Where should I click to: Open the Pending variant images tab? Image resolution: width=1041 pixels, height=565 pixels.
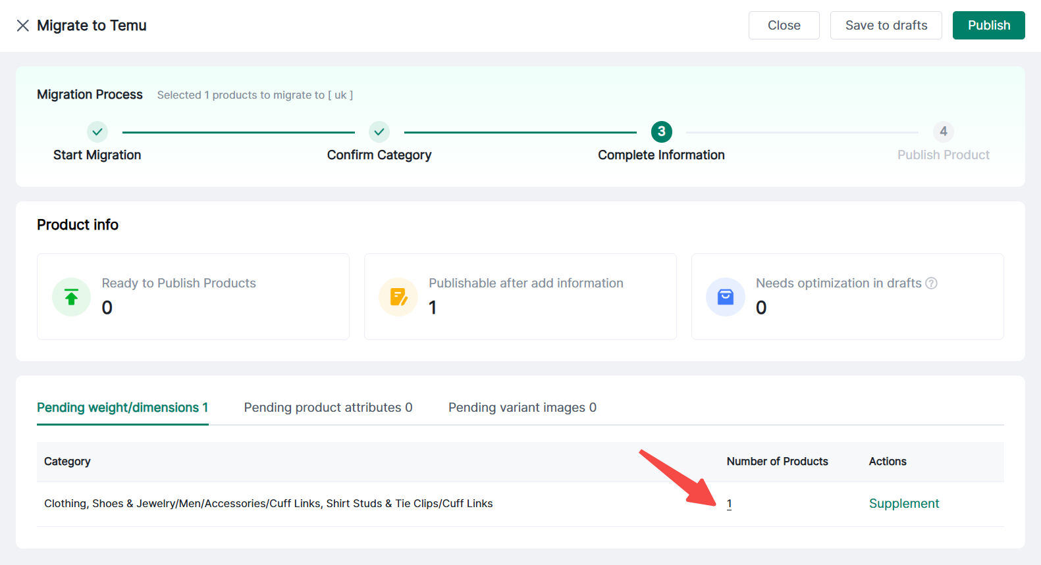522,408
